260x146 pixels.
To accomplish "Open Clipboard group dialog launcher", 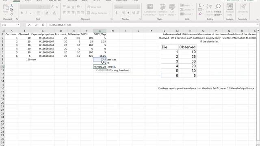I will [17, 19].
